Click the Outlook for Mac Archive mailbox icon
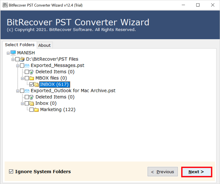 click(27, 91)
